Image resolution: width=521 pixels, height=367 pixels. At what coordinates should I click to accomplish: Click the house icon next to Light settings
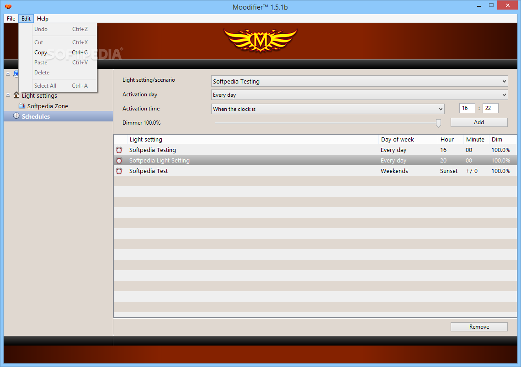pyautogui.click(x=16, y=95)
